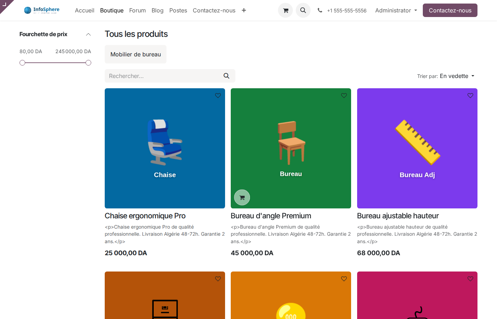The width and height of the screenshot is (497, 319).
Task: Click the + icon in the navigation bar
Action: click(x=244, y=10)
